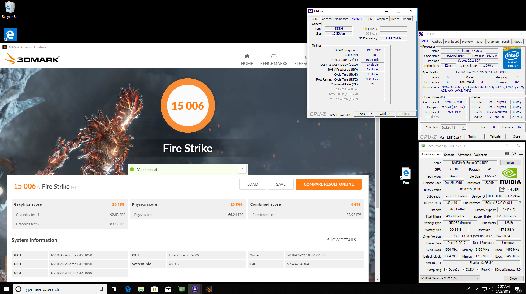Open 3DMark Benchmarks section
Image resolution: width=526 pixels, height=294 pixels.
pyautogui.click(x=273, y=59)
